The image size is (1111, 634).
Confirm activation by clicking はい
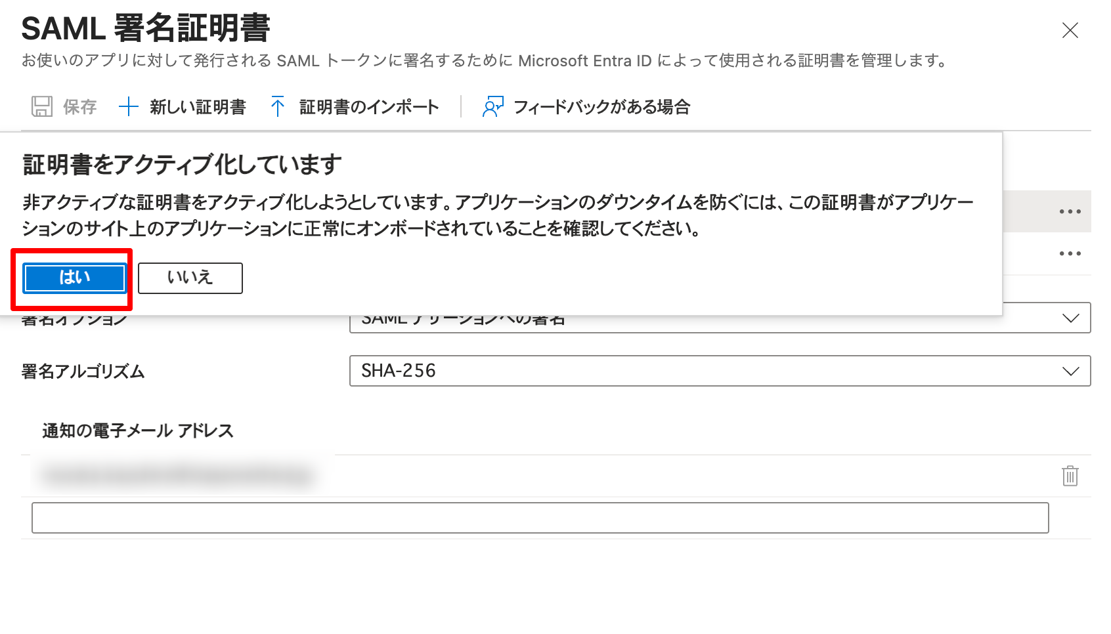pyautogui.click(x=74, y=278)
